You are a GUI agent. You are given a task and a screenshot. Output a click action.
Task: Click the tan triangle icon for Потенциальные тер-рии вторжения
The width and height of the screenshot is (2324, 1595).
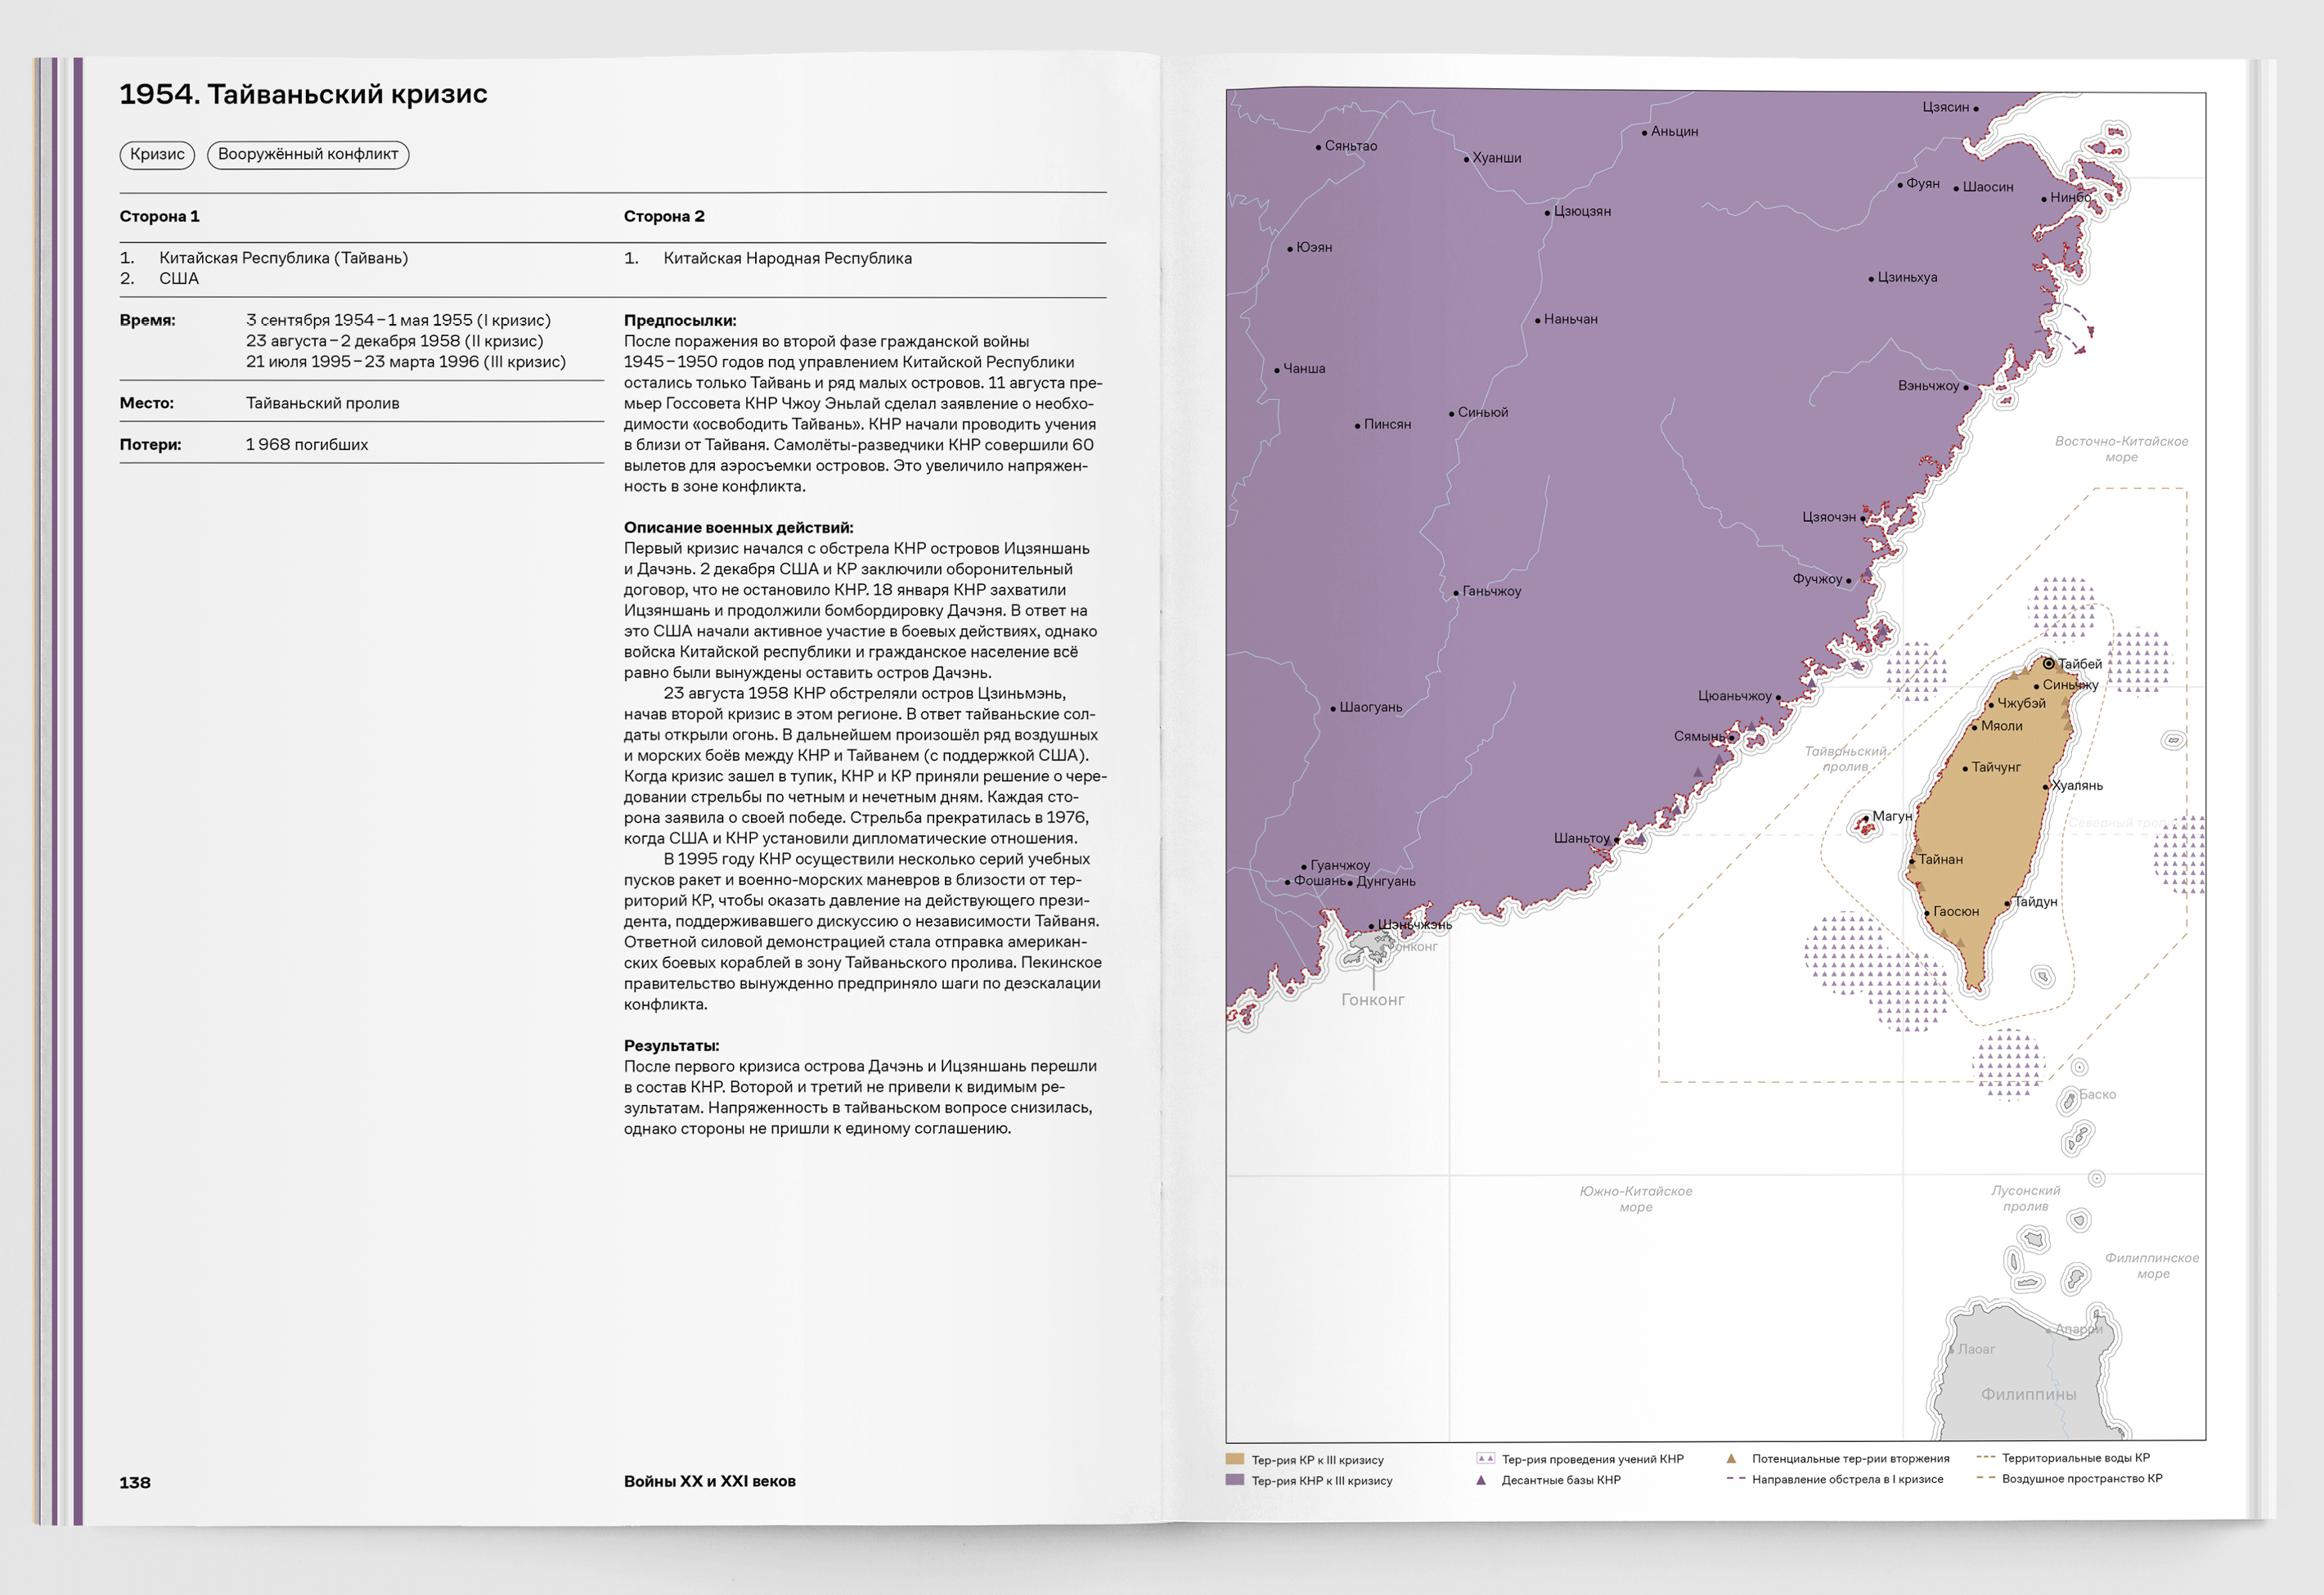1731,1458
